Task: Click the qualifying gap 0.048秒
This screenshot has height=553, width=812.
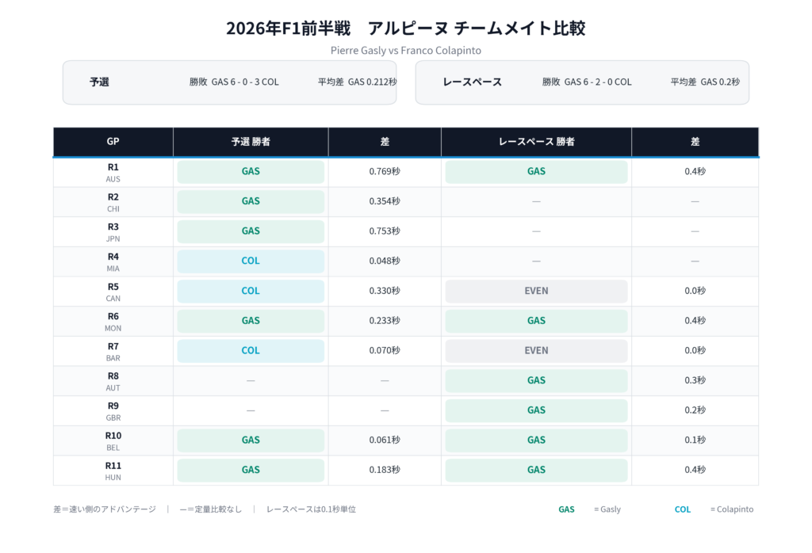Action: (x=385, y=261)
